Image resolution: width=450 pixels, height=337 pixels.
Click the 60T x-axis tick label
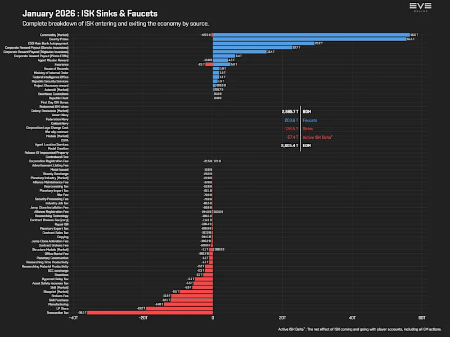(421, 318)
